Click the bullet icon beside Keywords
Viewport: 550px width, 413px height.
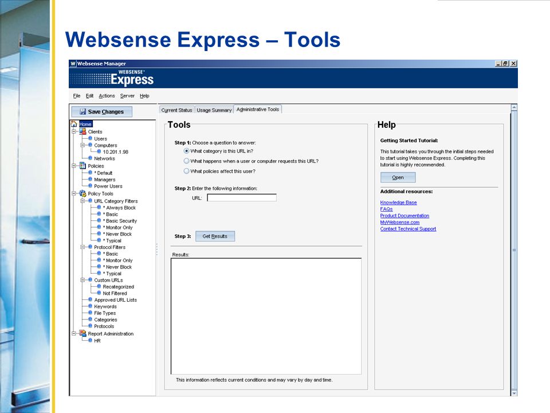tap(90, 306)
